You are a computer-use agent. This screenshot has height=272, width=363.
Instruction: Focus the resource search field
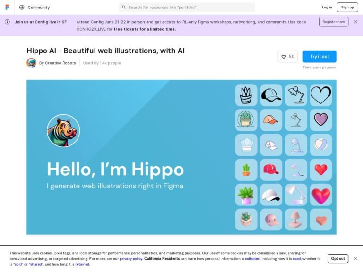coord(187,8)
